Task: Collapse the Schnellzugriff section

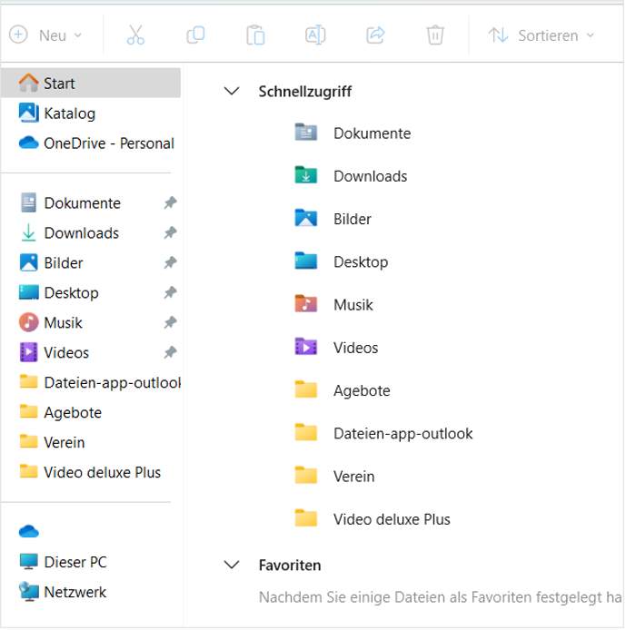Action: 232,92
